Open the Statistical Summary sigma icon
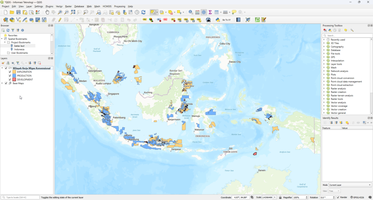Viewport: 373px width, 200px height. tap(210, 12)
